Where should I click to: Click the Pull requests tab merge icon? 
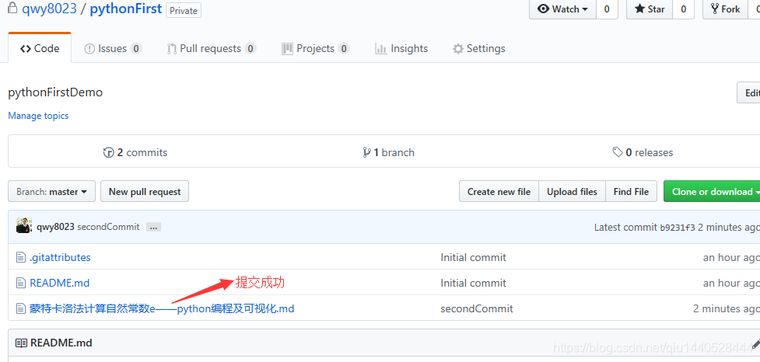pyautogui.click(x=172, y=49)
